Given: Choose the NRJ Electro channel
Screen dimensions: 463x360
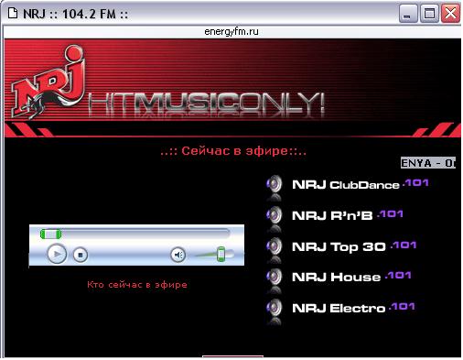Looking at the screenshot, I should click(353, 308).
